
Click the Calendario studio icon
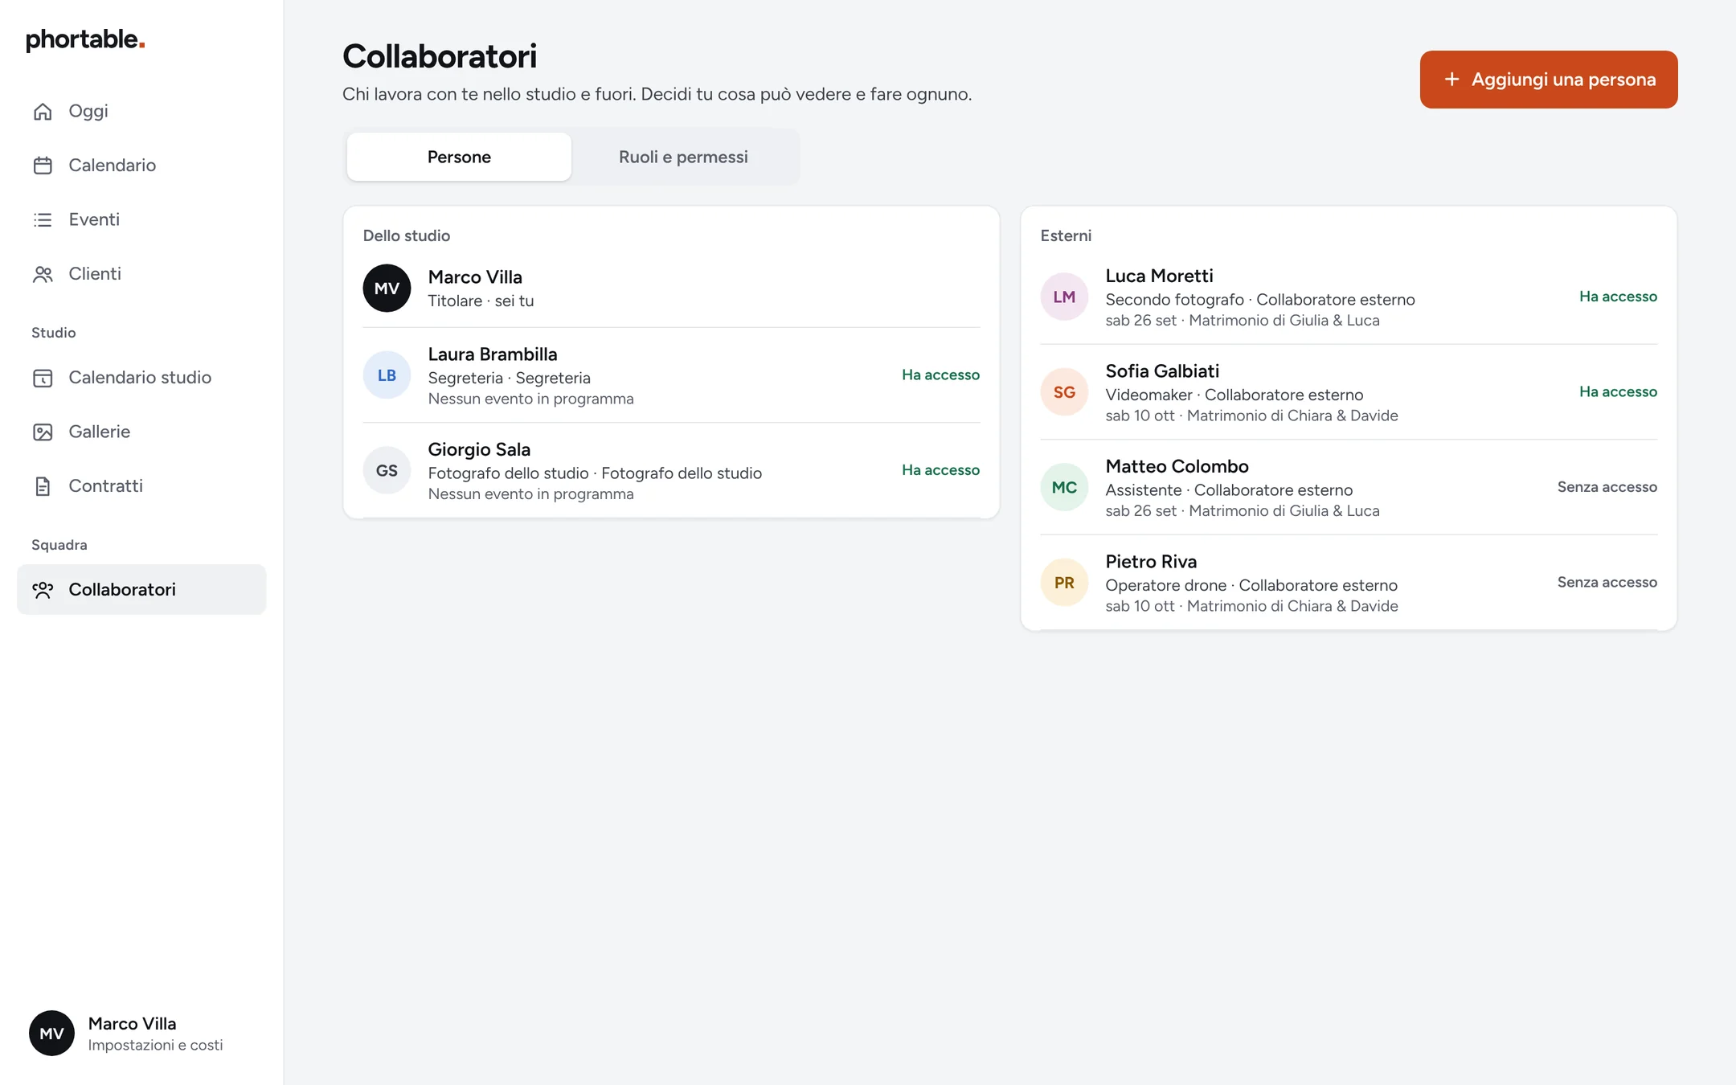(x=43, y=378)
